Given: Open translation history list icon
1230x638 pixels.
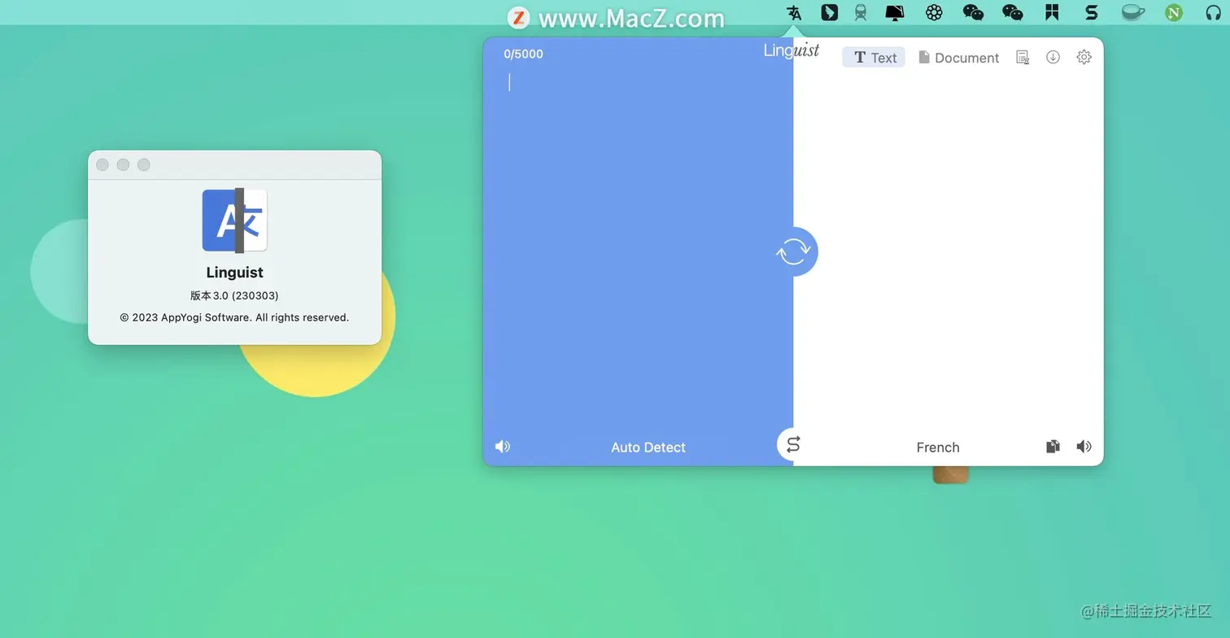Looking at the screenshot, I should click(x=1023, y=57).
